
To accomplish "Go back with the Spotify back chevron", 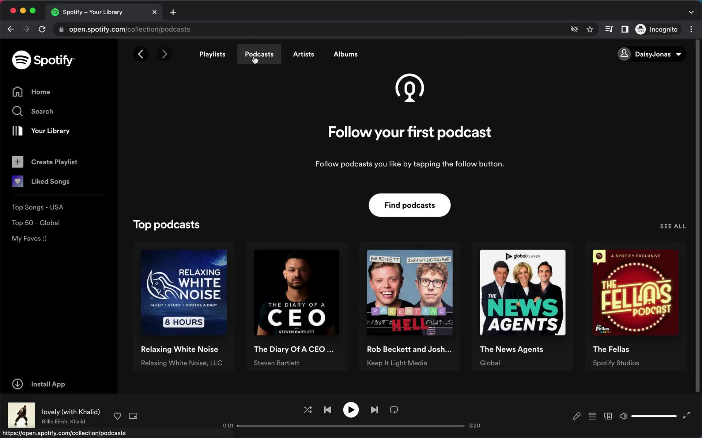I will click(141, 54).
